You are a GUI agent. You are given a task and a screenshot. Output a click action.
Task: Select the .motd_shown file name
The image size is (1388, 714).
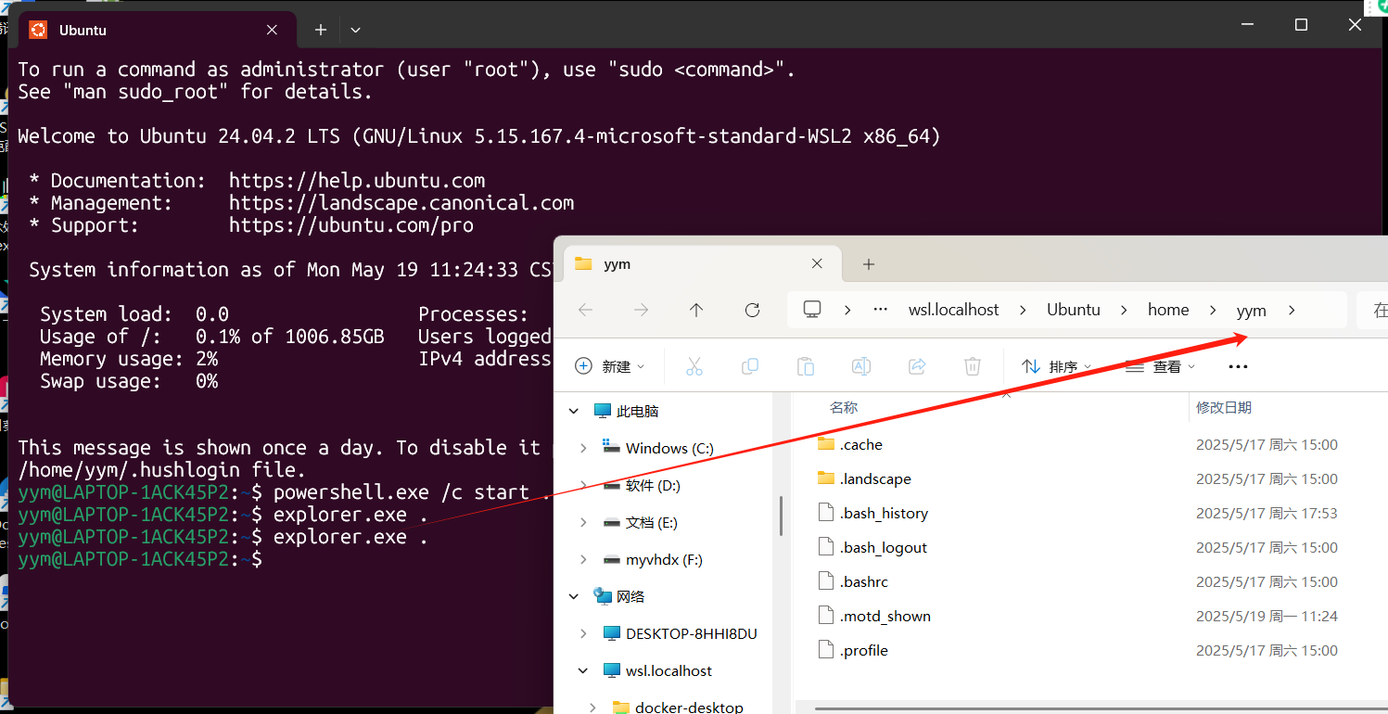click(x=885, y=616)
